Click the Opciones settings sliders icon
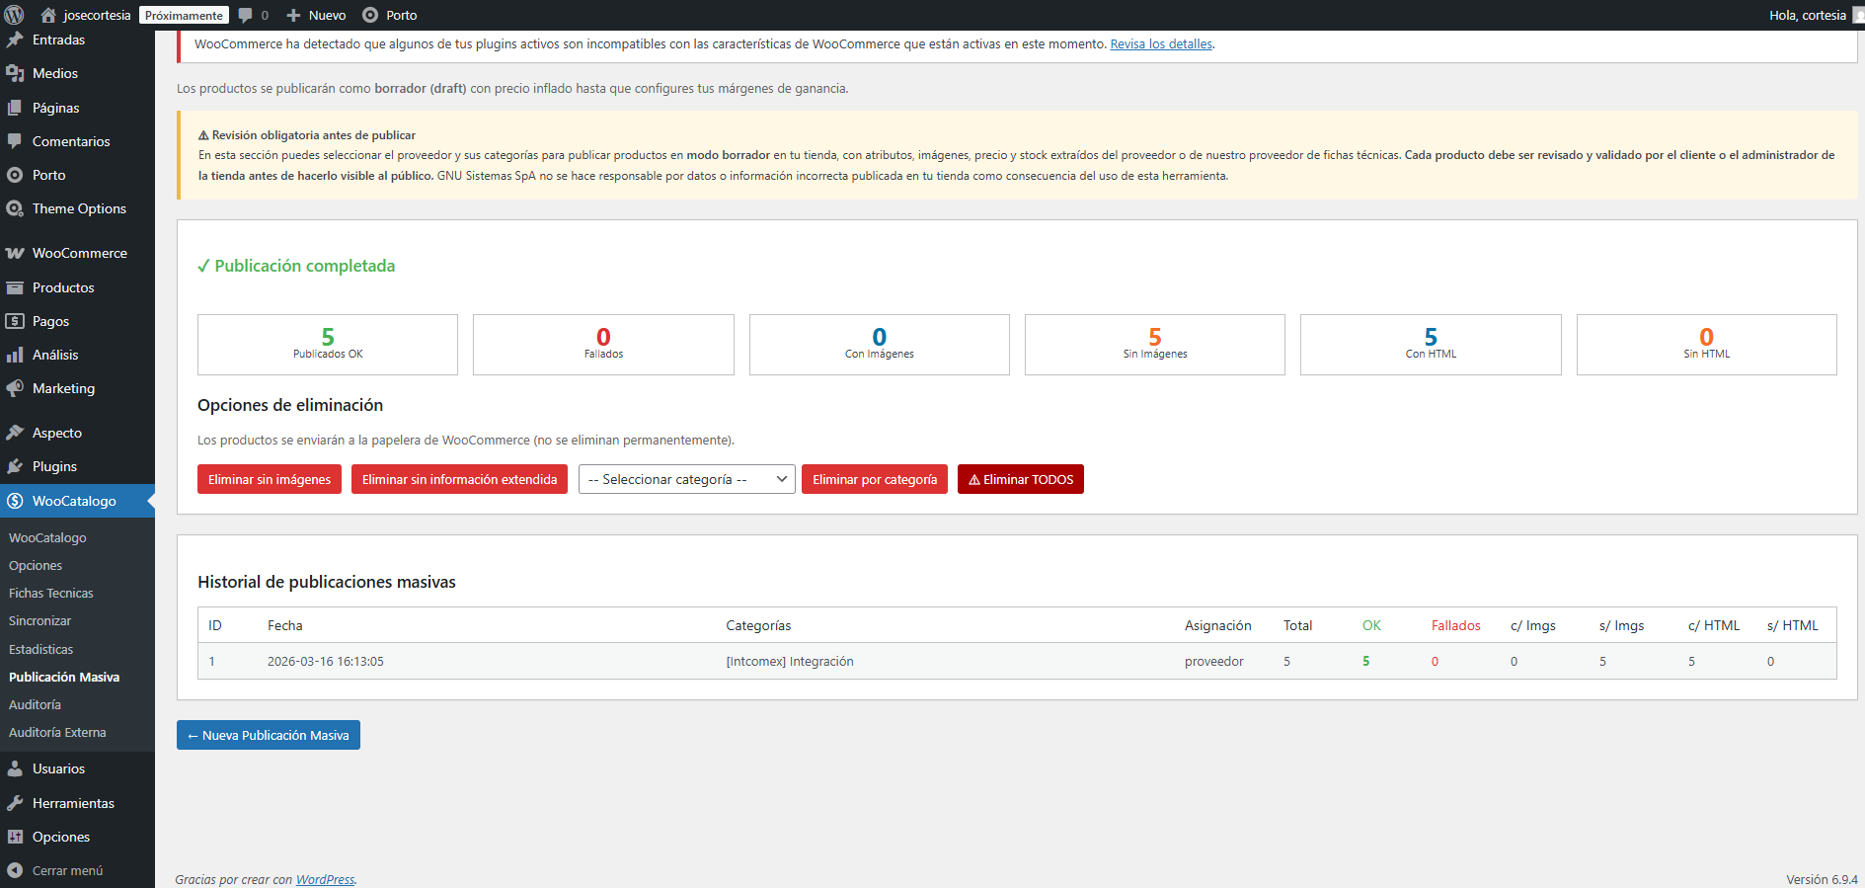 [15, 837]
